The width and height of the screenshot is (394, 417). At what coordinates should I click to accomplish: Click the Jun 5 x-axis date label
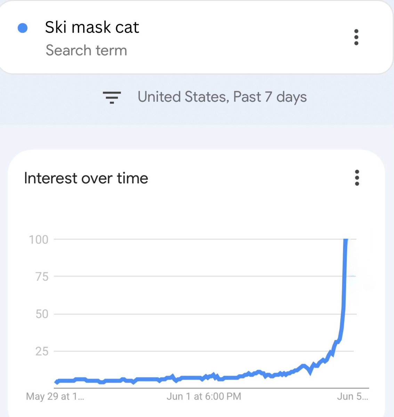352,396
